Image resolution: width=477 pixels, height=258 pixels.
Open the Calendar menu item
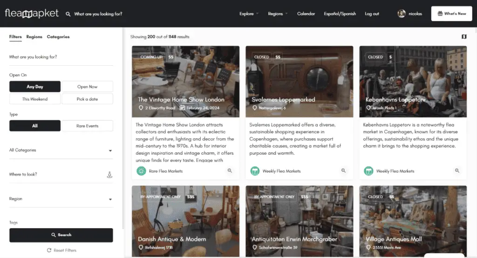306,14
